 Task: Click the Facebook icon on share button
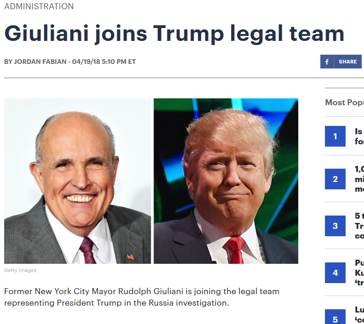(x=327, y=62)
